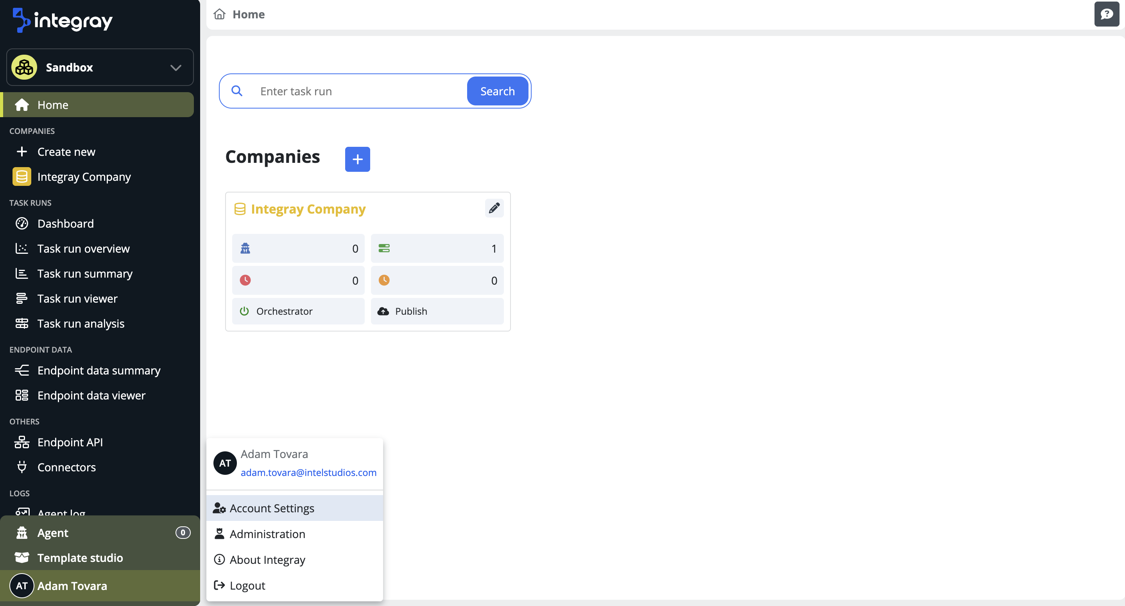The image size is (1125, 606).
Task: Click the Enter task run input field
Action: (358, 91)
